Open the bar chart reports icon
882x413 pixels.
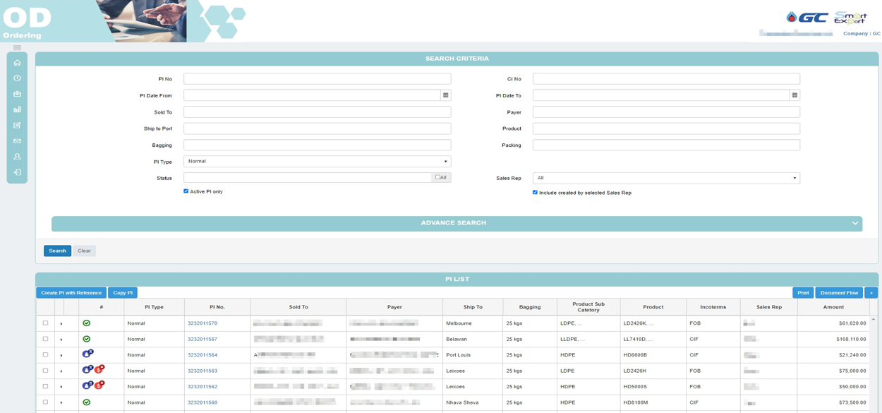click(x=17, y=109)
